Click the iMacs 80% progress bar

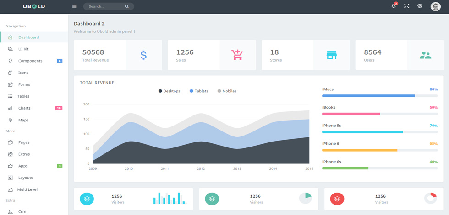click(380, 96)
